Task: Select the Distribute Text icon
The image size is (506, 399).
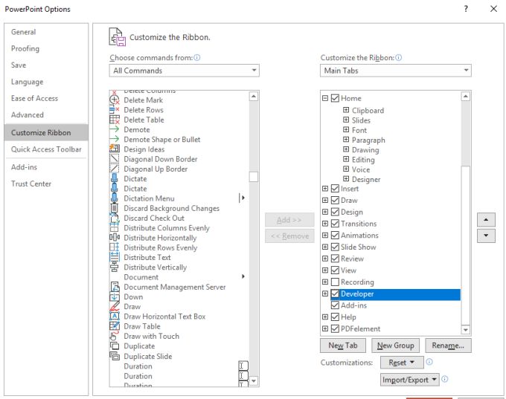Action: coord(115,257)
